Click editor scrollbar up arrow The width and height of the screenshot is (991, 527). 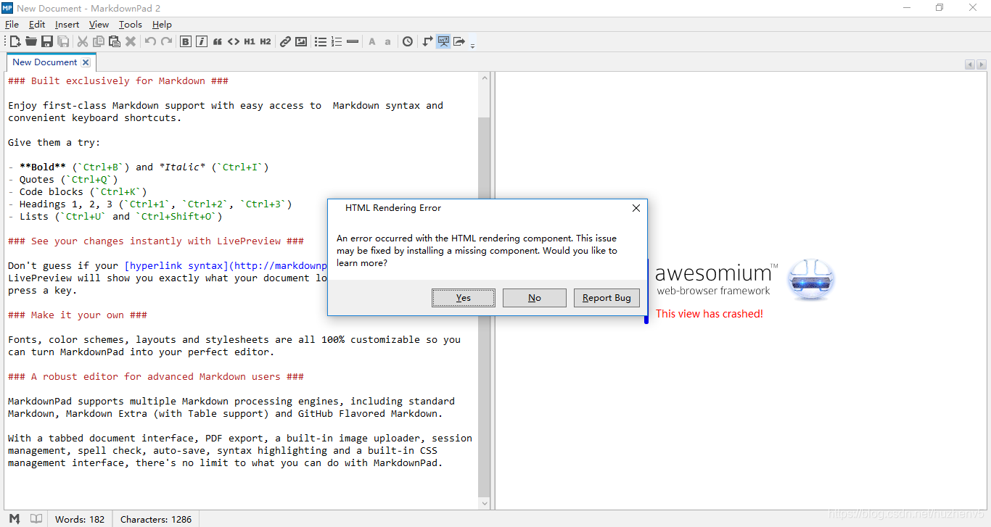pyautogui.click(x=485, y=78)
